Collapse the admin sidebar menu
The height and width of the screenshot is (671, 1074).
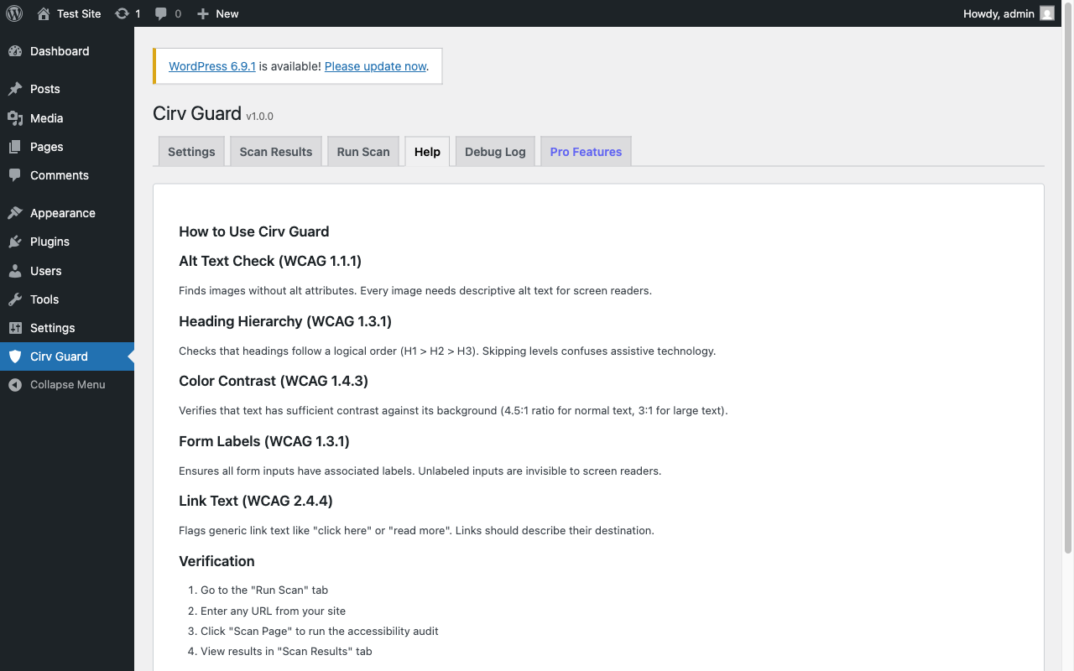(x=13, y=384)
